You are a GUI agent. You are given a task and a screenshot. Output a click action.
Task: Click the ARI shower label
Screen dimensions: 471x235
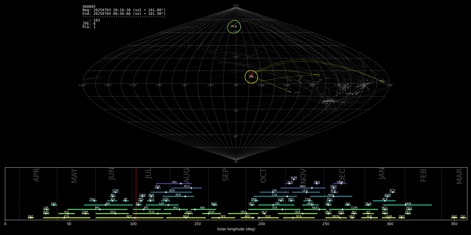point(108,204)
